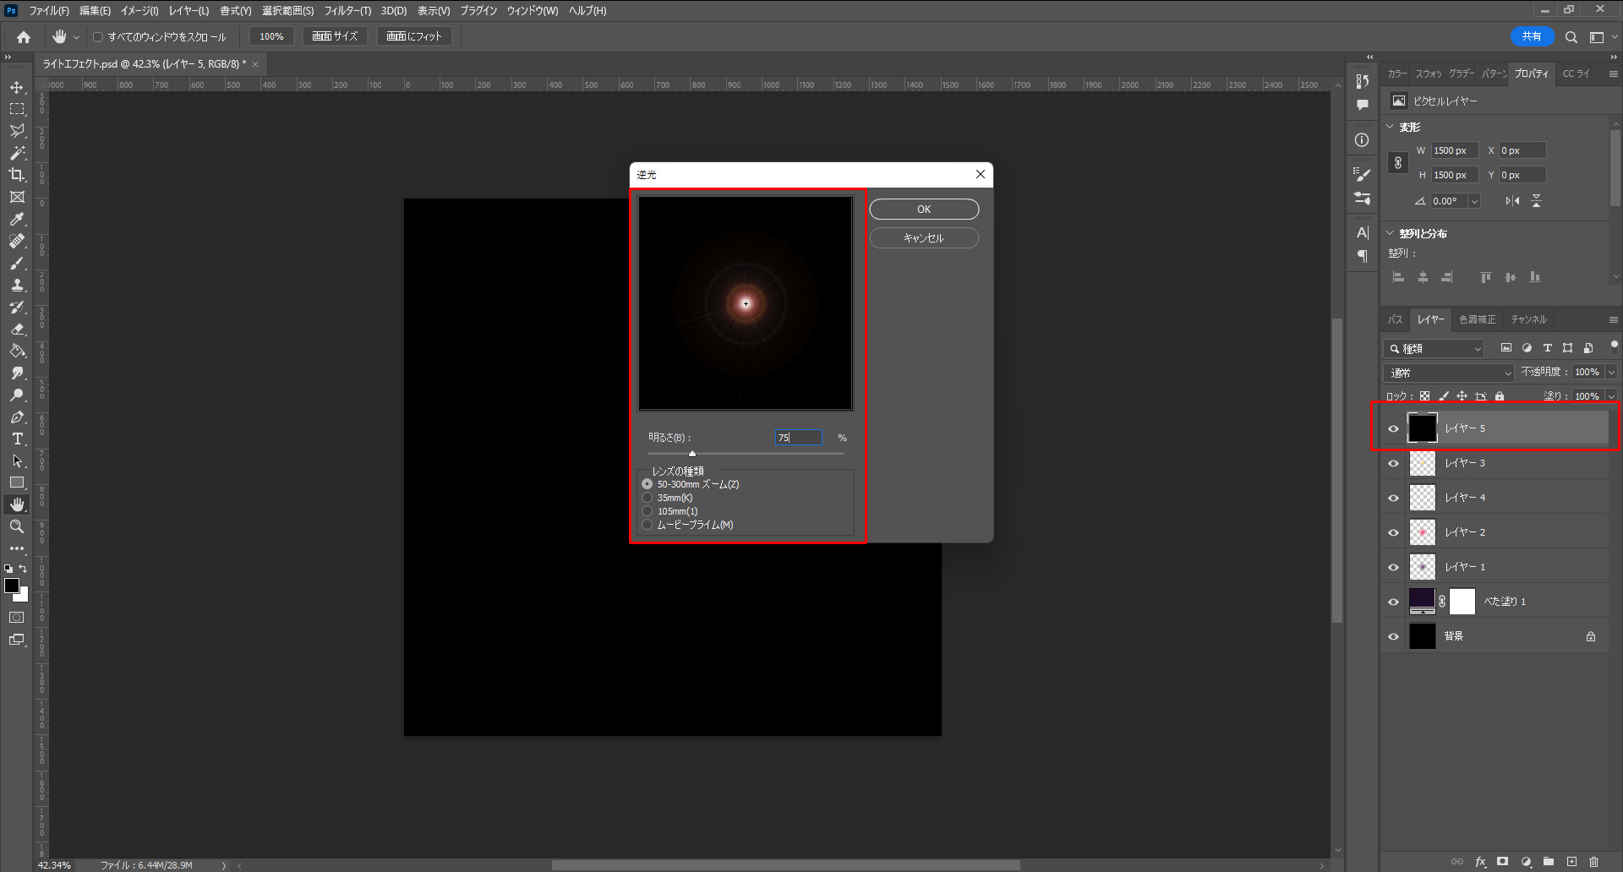Select the Rectangular Marquee tool
The image size is (1623, 872).
click(17, 110)
